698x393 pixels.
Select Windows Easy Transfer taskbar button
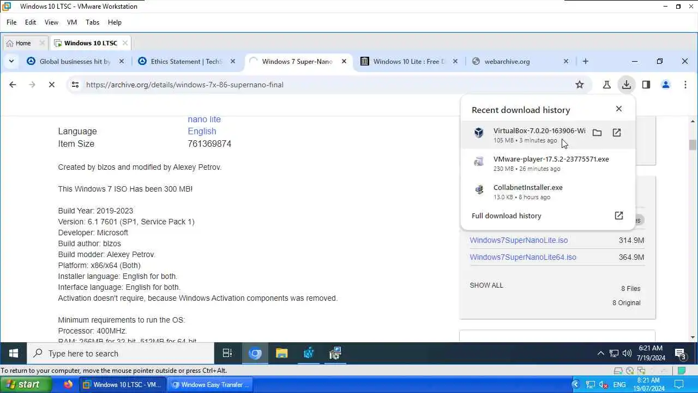click(210, 385)
